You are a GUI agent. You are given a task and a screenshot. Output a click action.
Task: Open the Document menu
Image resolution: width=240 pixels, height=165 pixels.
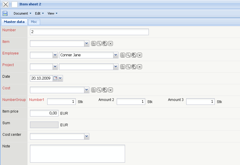[x=22, y=13]
